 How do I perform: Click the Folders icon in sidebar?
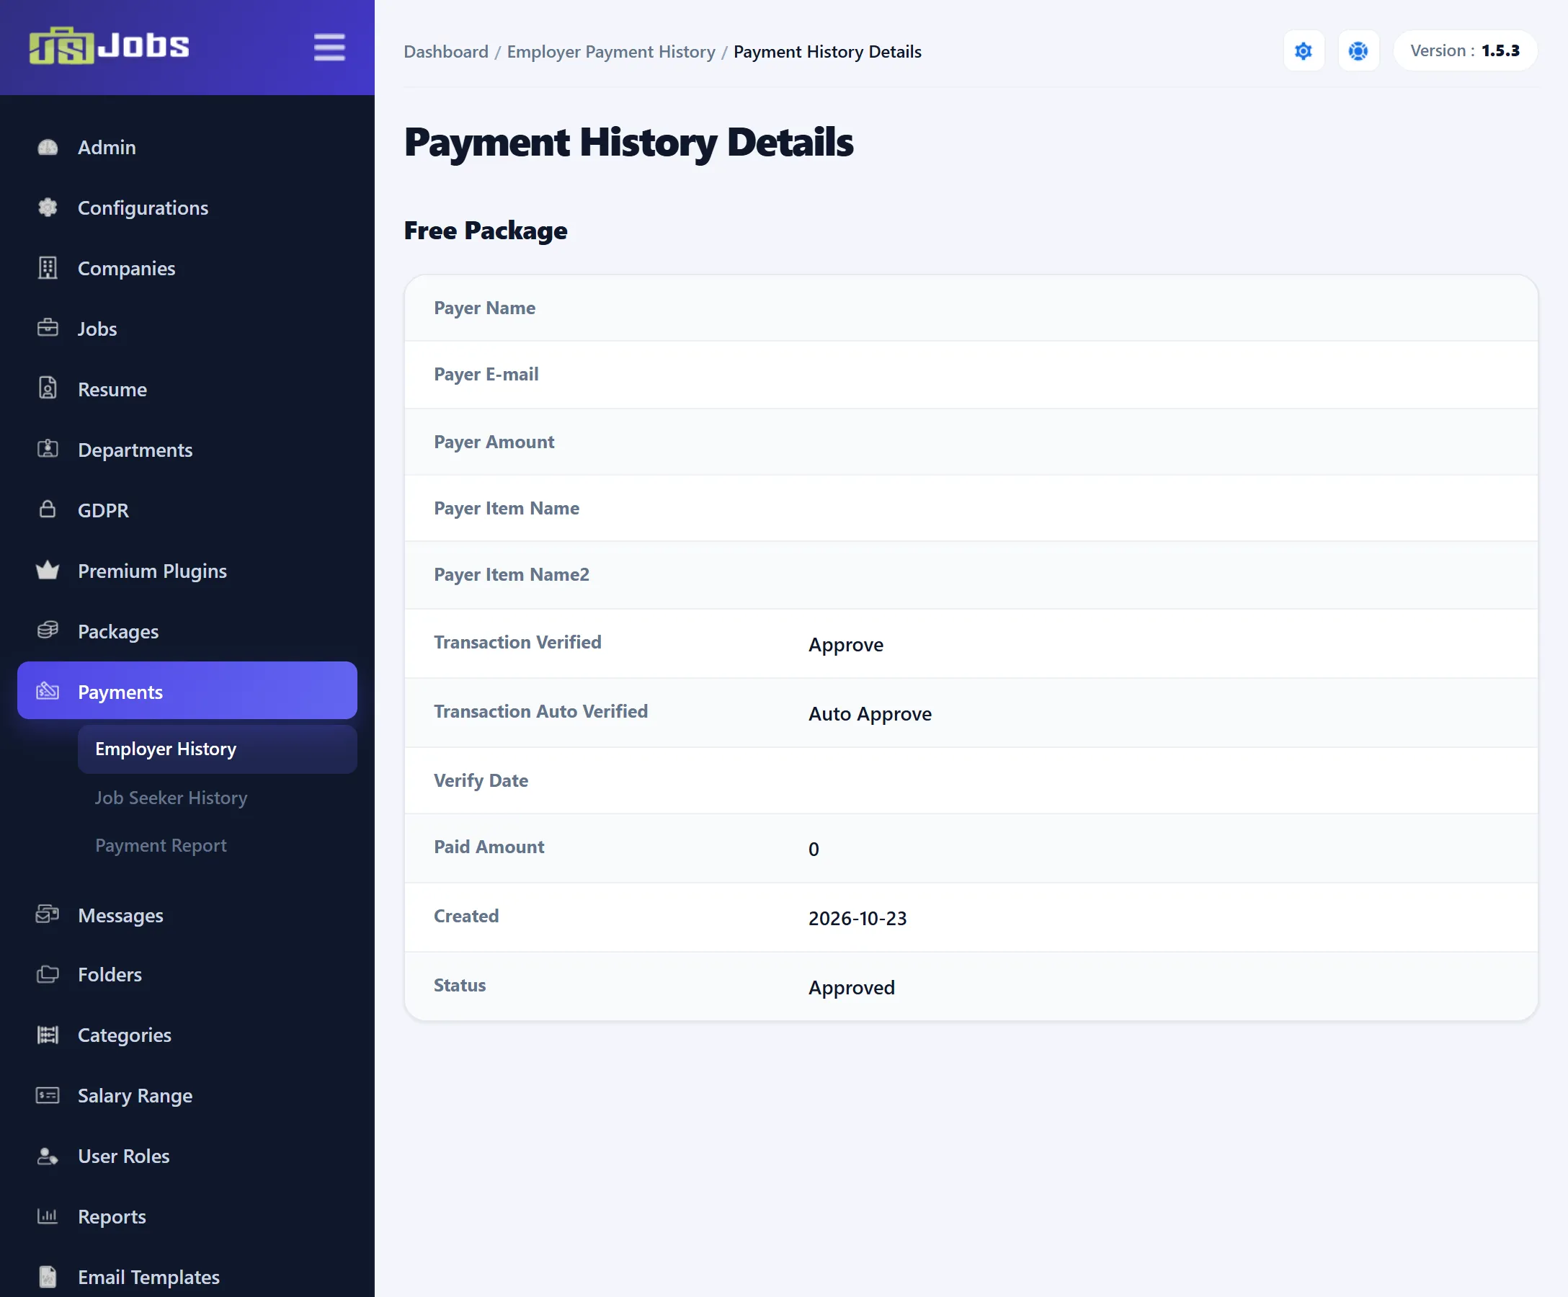[48, 973]
